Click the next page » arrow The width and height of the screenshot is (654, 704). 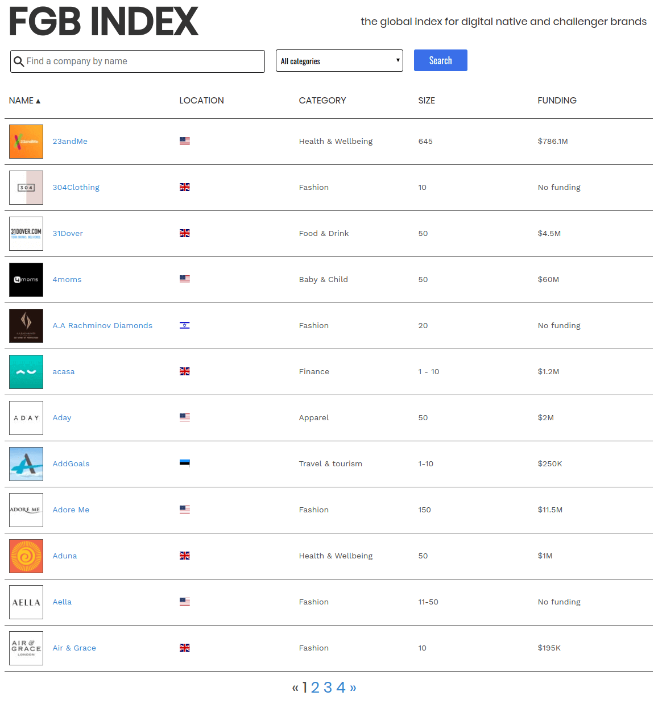click(x=353, y=688)
